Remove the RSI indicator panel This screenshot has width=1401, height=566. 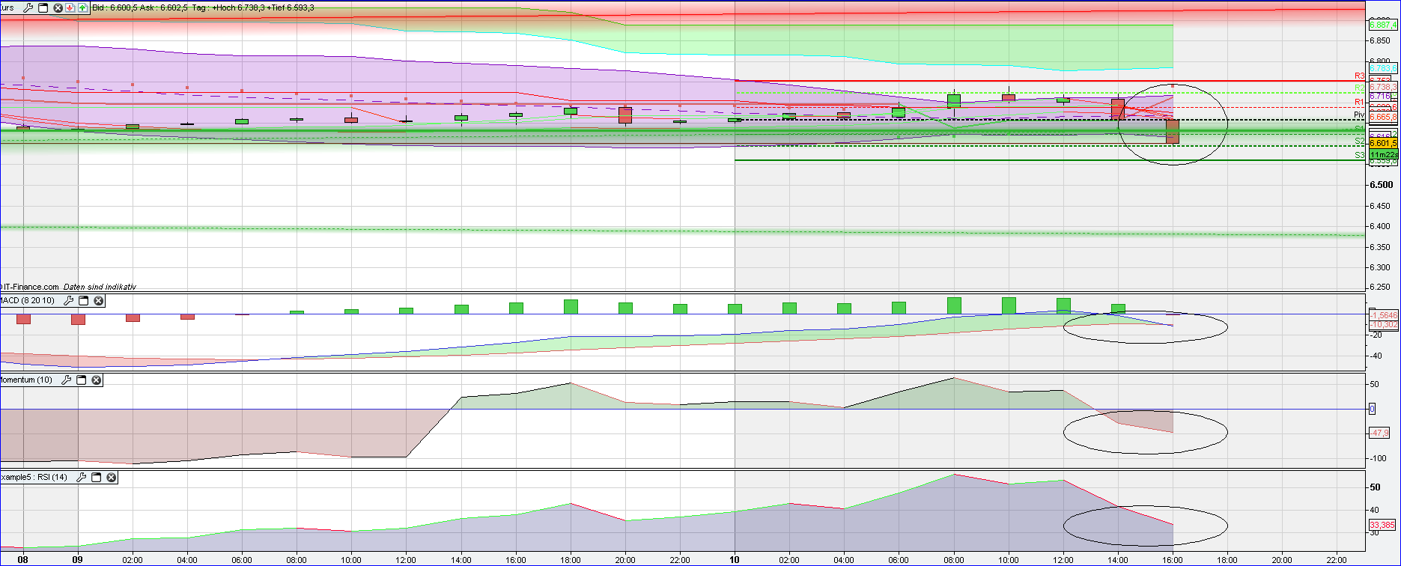[x=112, y=477]
